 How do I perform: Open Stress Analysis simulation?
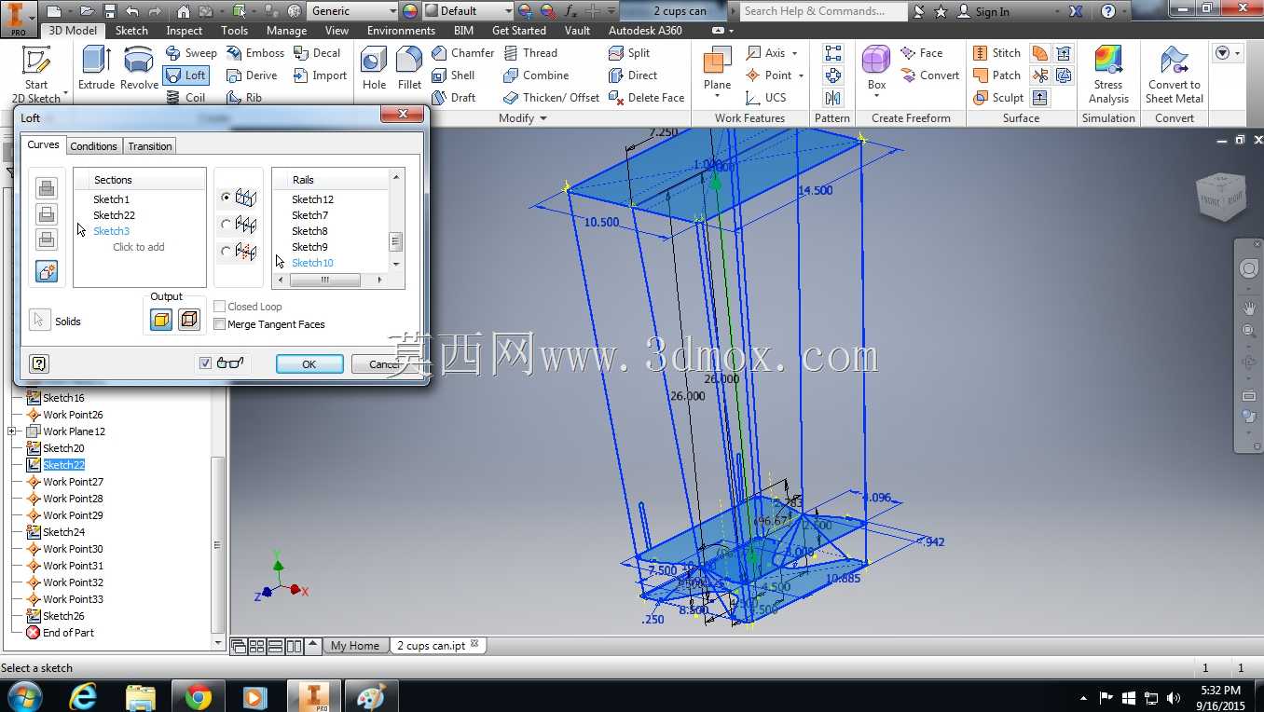[x=1108, y=75]
